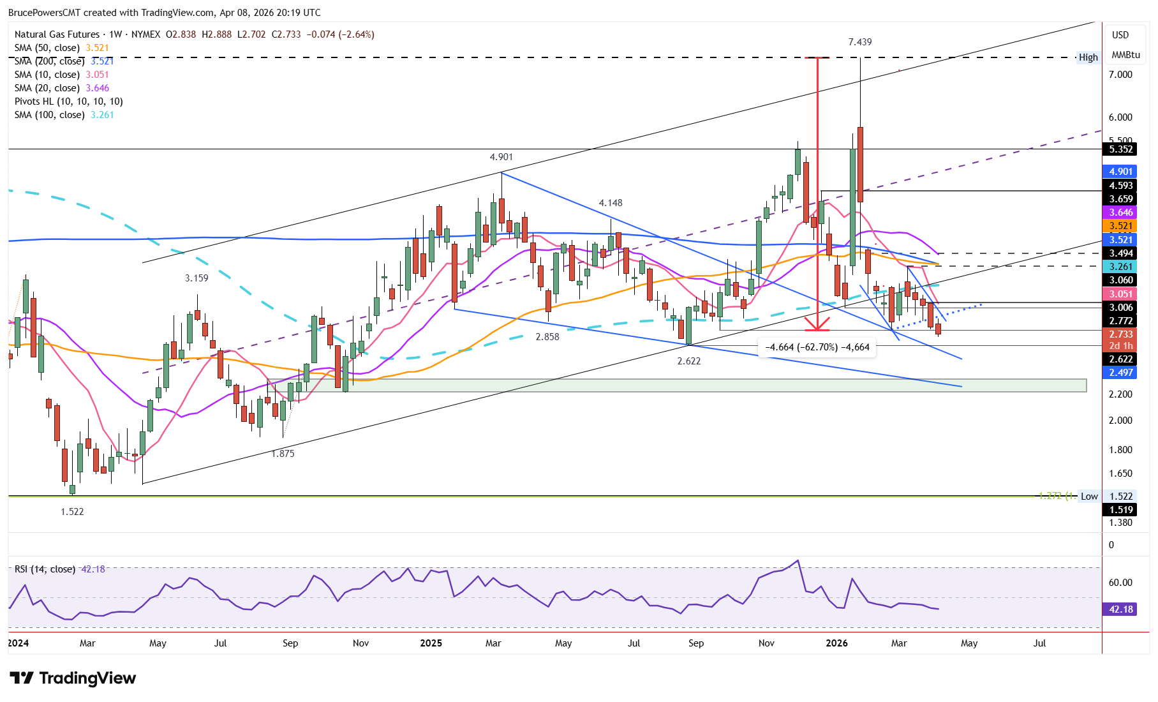Click the 2025 date label on time axis
This screenshot has height=702, width=1158.
[x=431, y=643]
